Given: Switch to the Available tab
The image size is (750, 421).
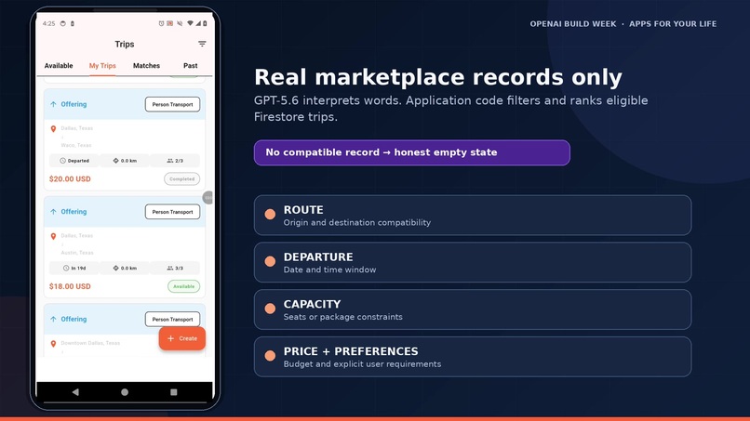Looking at the screenshot, I should (x=59, y=65).
